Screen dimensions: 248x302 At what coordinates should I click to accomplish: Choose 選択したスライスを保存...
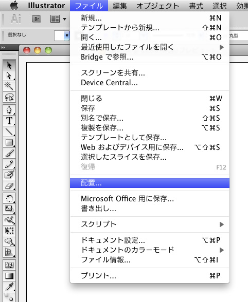(x=150, y=157)
